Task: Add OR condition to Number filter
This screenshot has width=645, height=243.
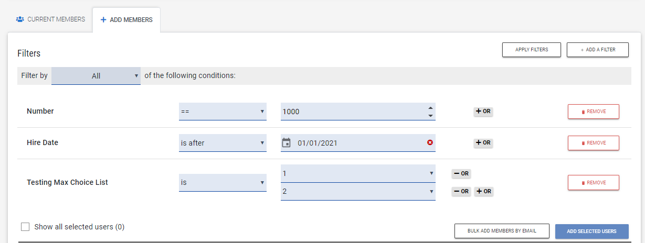Action: [483, 112]
